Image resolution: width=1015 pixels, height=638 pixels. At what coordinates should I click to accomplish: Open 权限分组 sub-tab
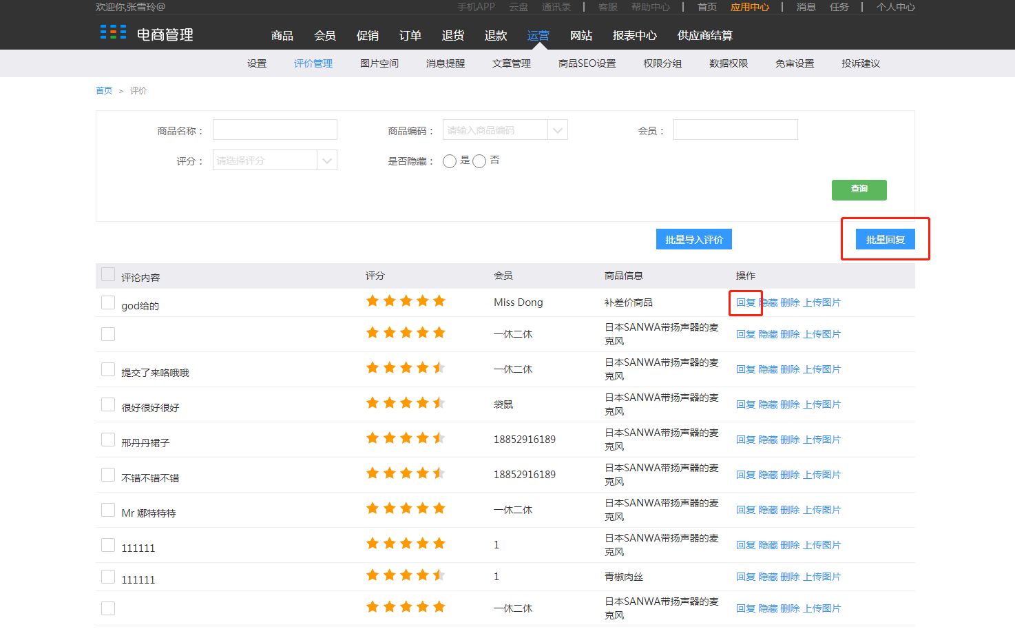pyautogui.click(x=662, y=63)
